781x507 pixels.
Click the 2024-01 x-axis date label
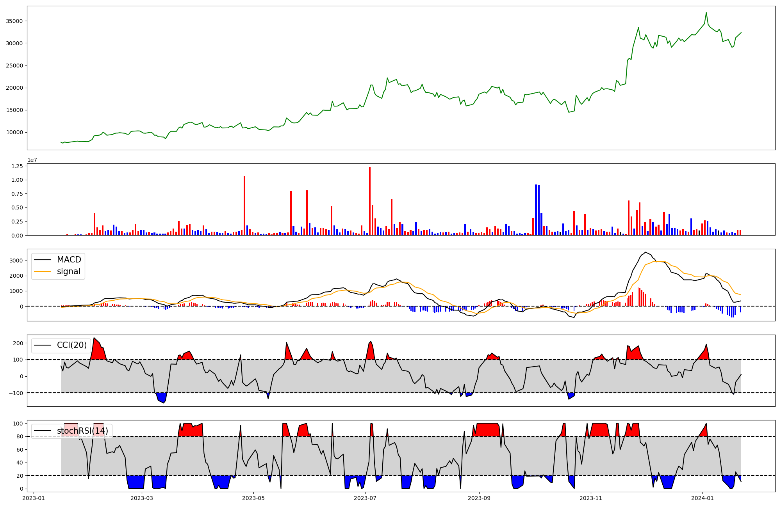tap(703, 498)
